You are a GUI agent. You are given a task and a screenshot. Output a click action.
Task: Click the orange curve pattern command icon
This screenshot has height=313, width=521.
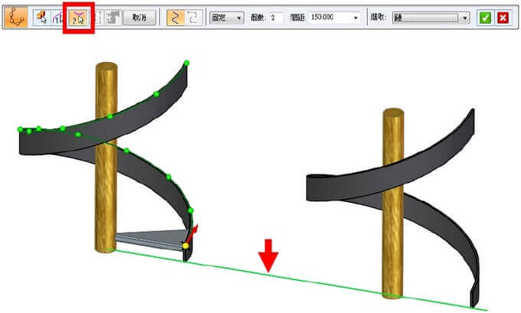15,17
